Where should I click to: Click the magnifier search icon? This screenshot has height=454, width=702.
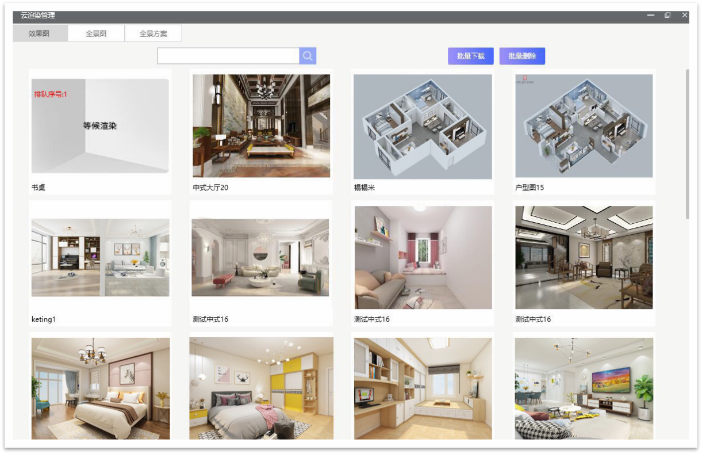[308, 56]
